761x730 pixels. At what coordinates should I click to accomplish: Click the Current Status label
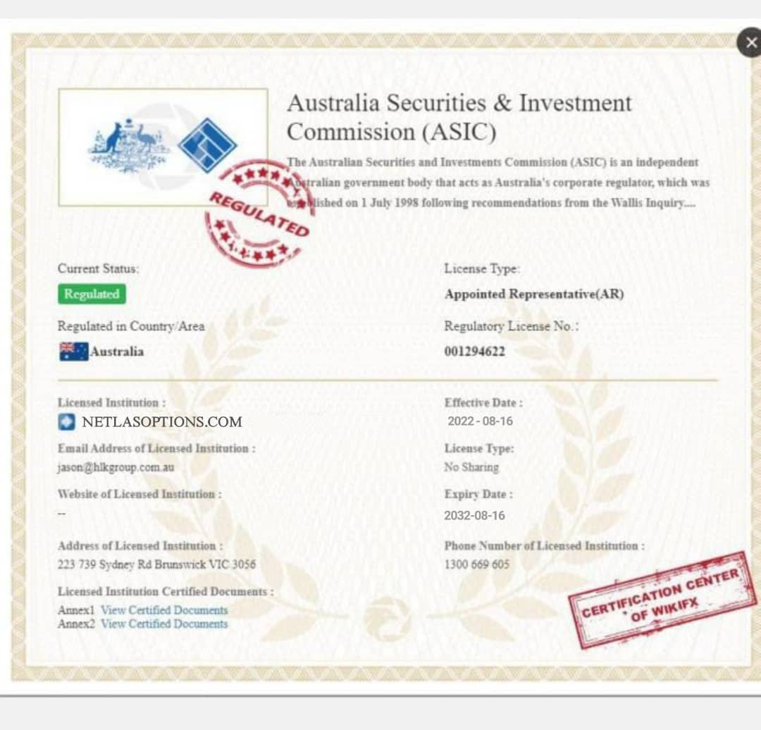(98, 268)
